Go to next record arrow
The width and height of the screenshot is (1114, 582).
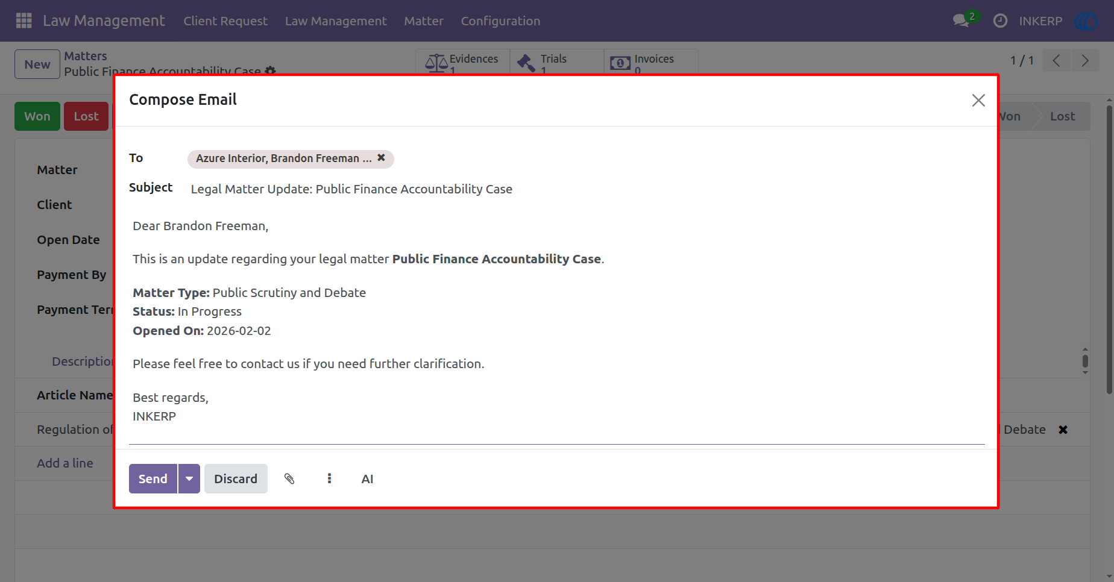1085,60
